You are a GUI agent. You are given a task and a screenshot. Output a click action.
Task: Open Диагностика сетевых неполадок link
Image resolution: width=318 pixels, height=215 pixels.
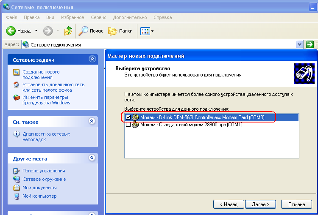click(x=46, y=136)
